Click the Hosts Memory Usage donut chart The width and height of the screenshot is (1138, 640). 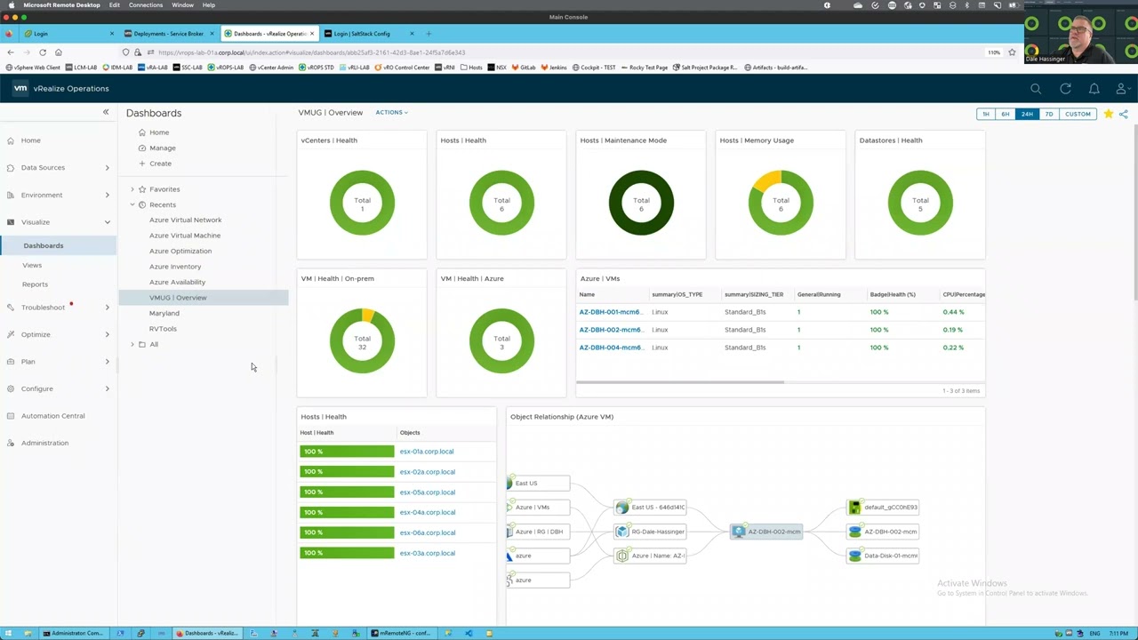tap(781, 202)
